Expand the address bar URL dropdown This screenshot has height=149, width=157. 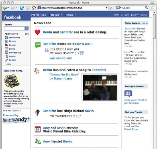coord(106,8)
